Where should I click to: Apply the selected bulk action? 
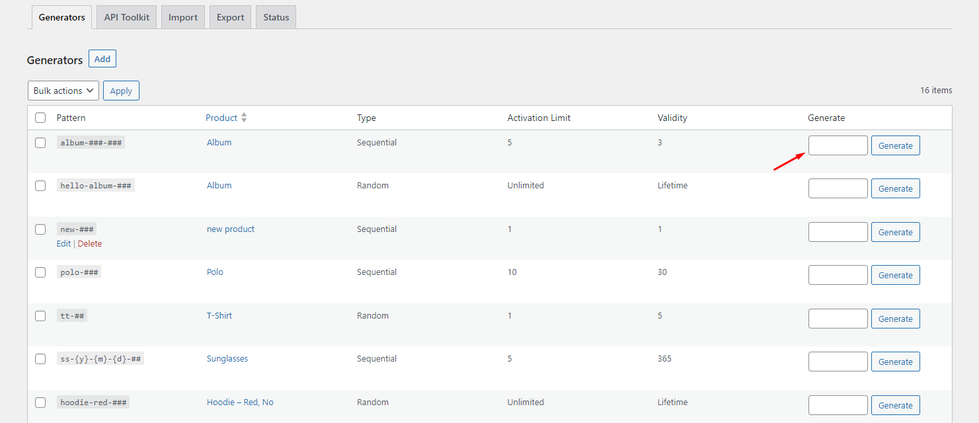click(x=121, y=90)
